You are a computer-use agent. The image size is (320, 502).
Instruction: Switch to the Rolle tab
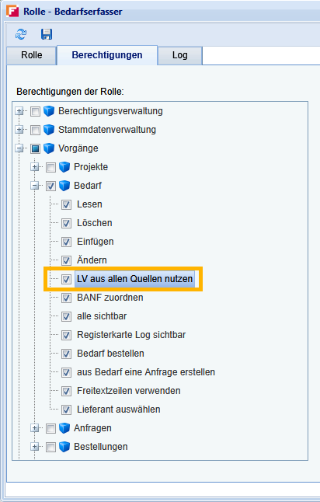(32, 55)
